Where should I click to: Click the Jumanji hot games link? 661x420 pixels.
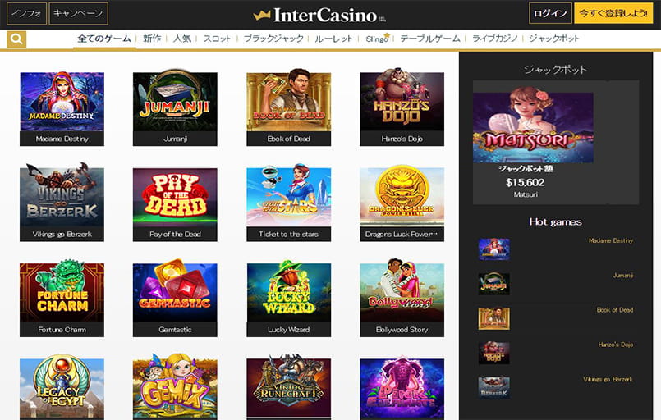pos(622,275)
